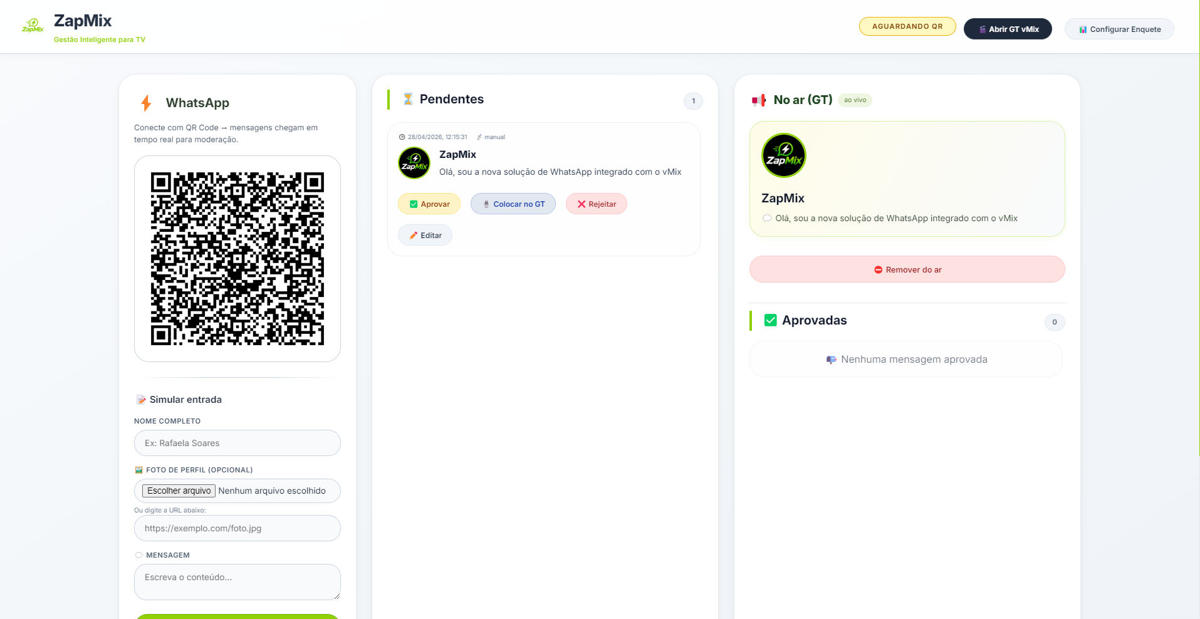Click the Simular entrada memo icon
This screenshot has height=619, width=1200.
[141, 400]
